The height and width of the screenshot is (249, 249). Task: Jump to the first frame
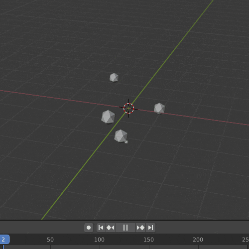pyautogui.click(x=101, y=228)
